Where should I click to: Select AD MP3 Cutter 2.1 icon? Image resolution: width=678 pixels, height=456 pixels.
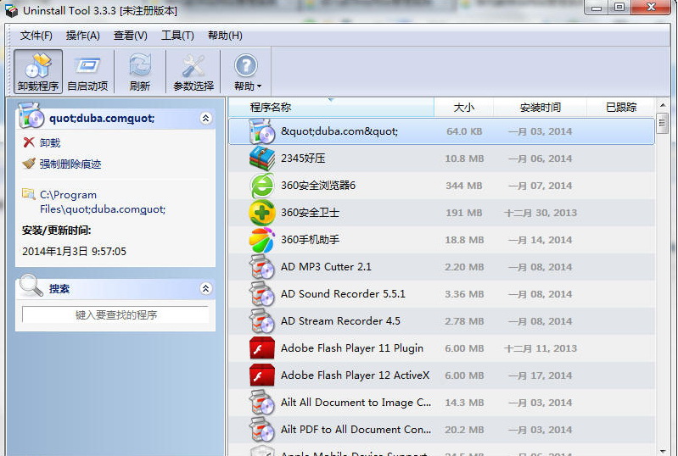tap(261, 267)
